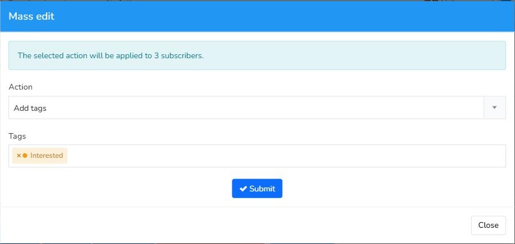Click the Submit button

[257, 189]
